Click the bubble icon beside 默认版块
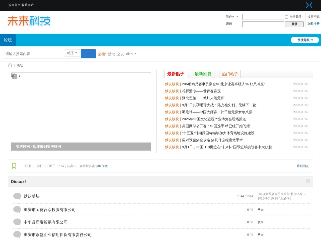The image size is (321, 240). click(x=17, y=196)
